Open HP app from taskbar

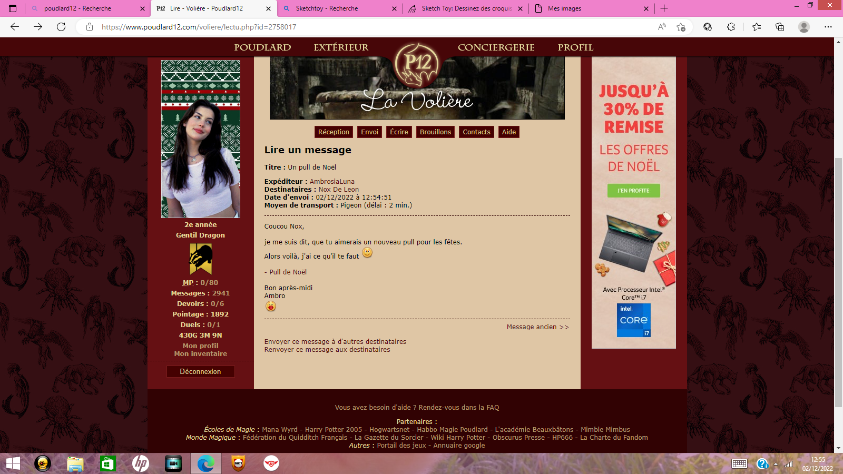[x=141, y=463]
